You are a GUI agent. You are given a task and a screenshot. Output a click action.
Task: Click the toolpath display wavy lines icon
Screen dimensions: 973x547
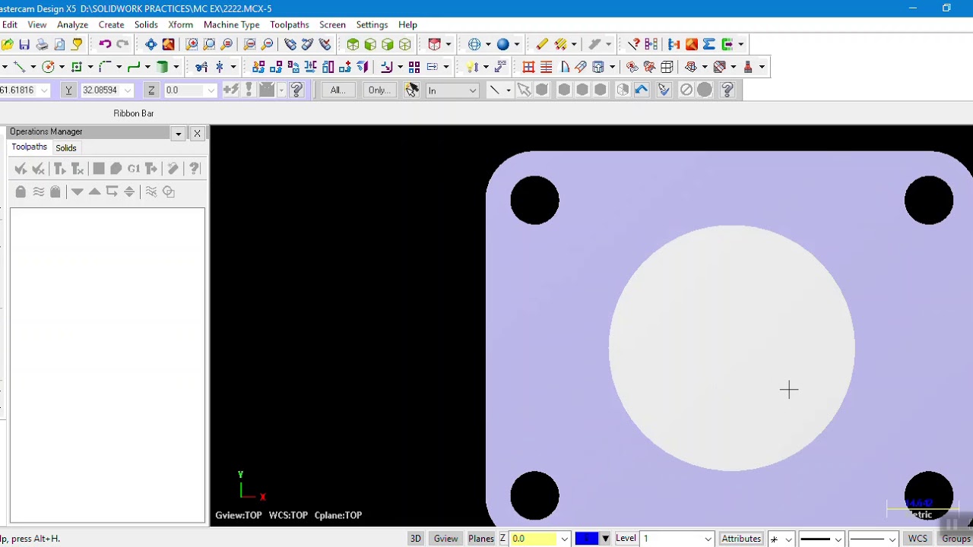point(38,191)
